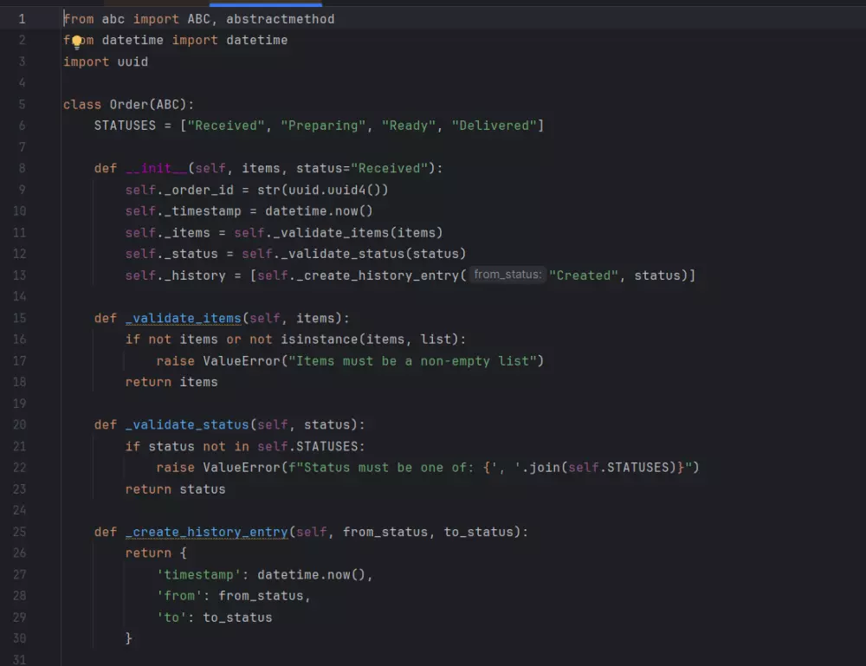Click 'return status' statement
Image resolution: width=866 pixels, height=666 pixels.
pos(175,489)
